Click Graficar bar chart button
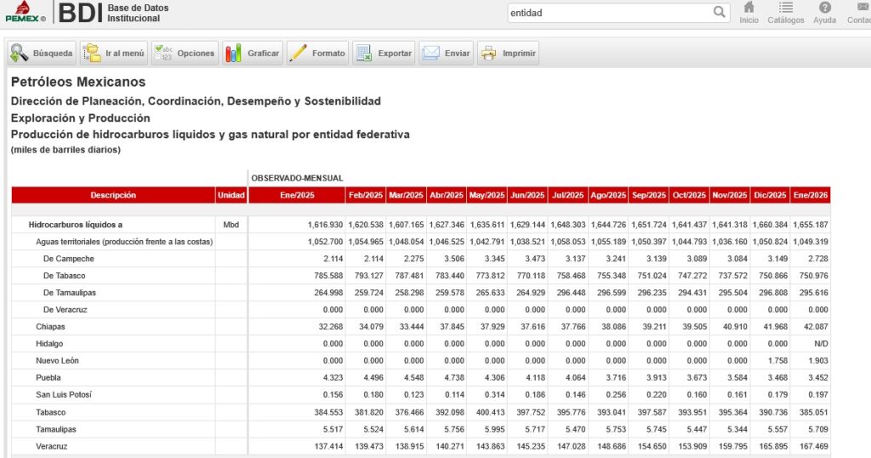This screenshot has height=458, width=871. pyautogui.click(x=253, y=53)
